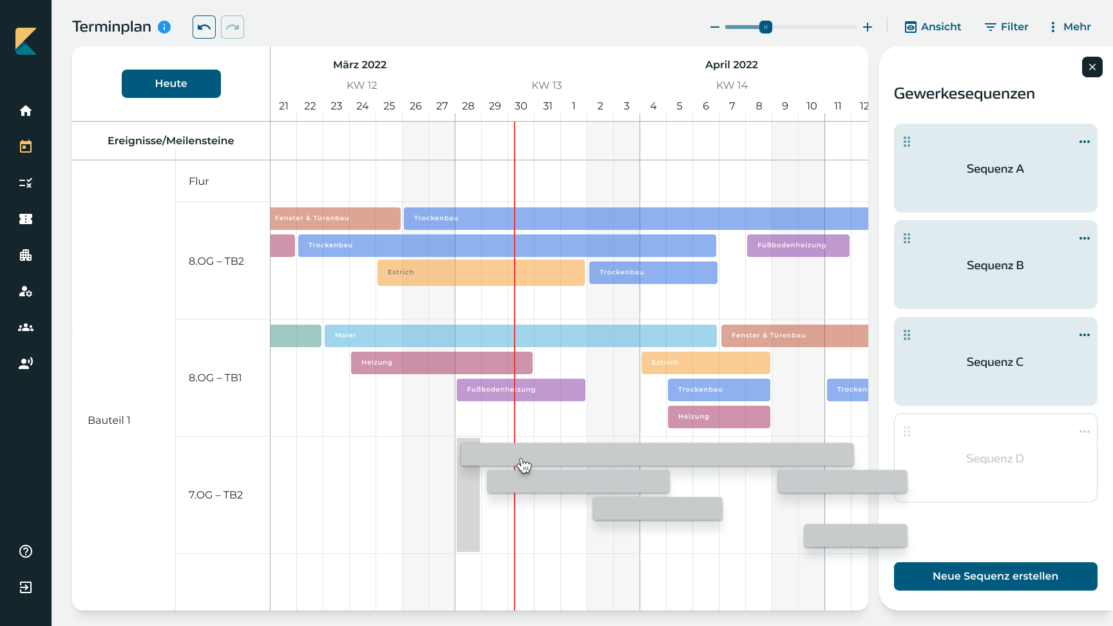Open the help question mark icon
Viewport: 1113px width, 626px height.
click(26, 551)
